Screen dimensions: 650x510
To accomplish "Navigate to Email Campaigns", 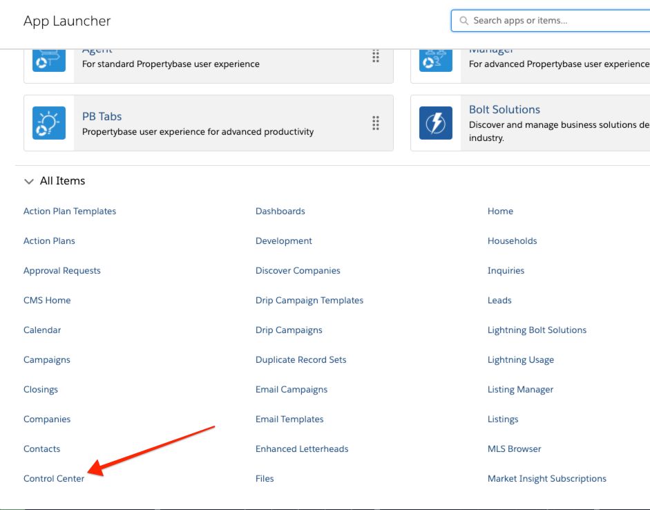I will (x=291, y=389).
